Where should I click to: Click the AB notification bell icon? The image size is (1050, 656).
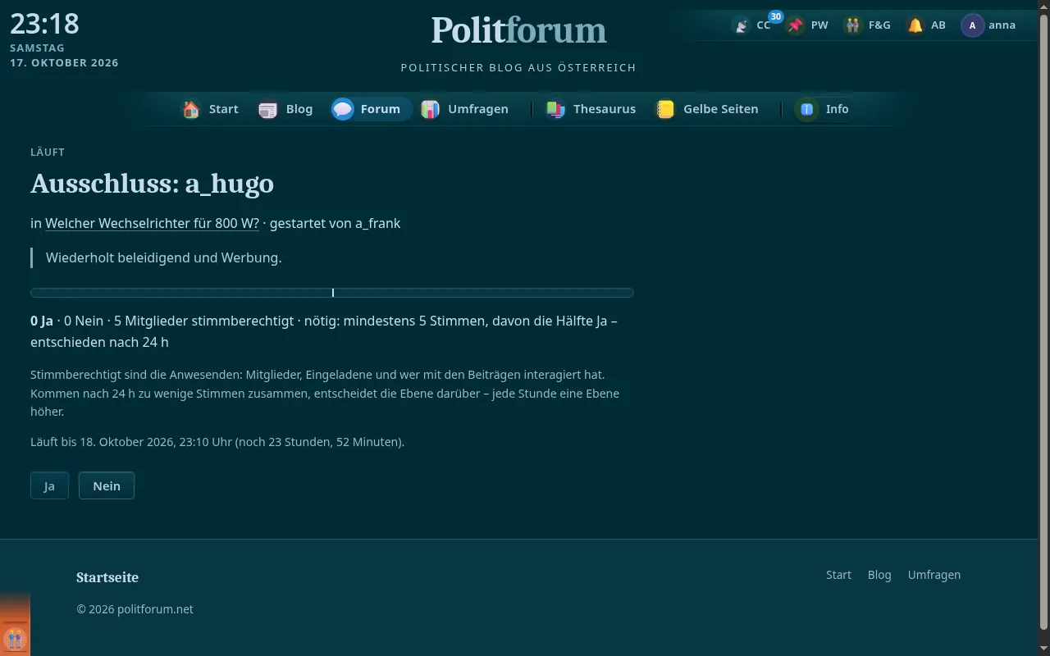point(915,25)
